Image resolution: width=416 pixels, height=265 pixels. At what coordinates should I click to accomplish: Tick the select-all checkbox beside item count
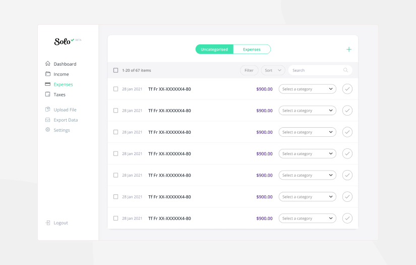pyautogui.click(x=115, y=70)
